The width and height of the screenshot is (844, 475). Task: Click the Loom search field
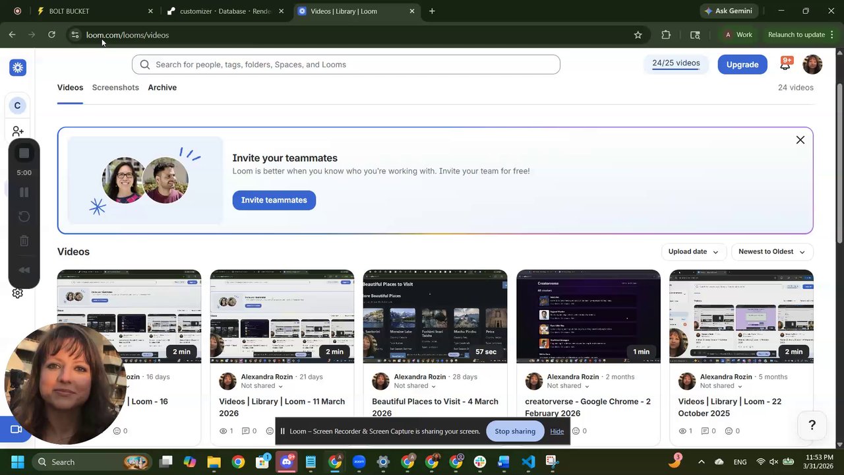(346, 65)
